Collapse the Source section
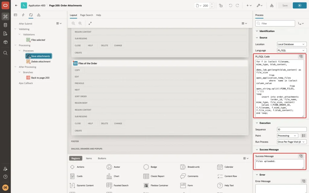This screenshot has height=193, width=309. (257, 38)
